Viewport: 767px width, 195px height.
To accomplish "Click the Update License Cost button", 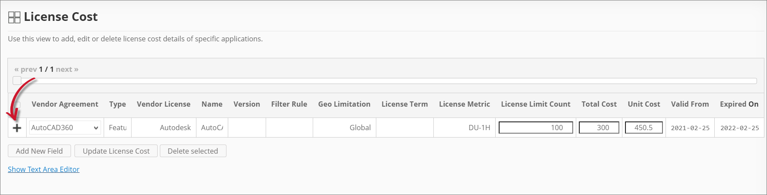I will pos(116,151).
